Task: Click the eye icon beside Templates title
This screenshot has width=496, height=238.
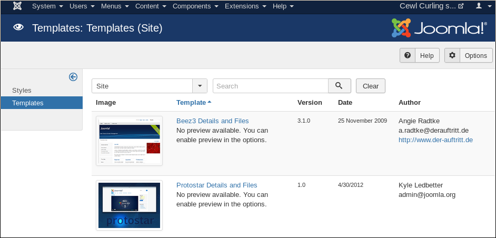Action: (x=18, y=28)
